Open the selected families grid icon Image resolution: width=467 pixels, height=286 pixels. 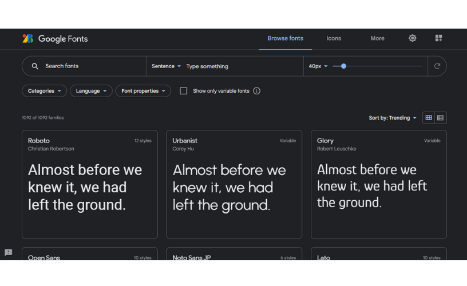coord(438,38)
